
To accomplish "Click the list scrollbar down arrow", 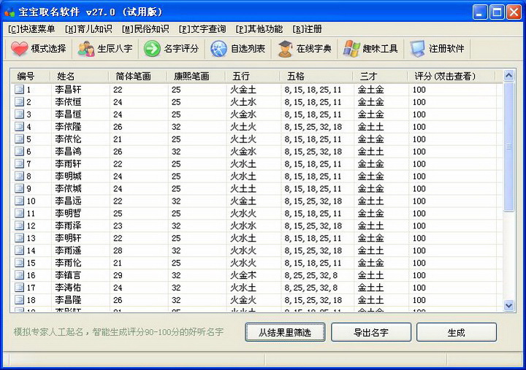I will pyautogui.click(x=509, y=305).
